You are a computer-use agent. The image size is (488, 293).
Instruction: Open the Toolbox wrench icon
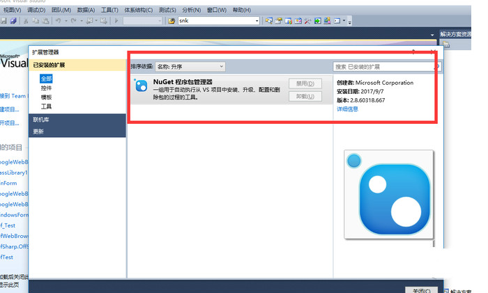pyautogui.click(x=307, y=21)
